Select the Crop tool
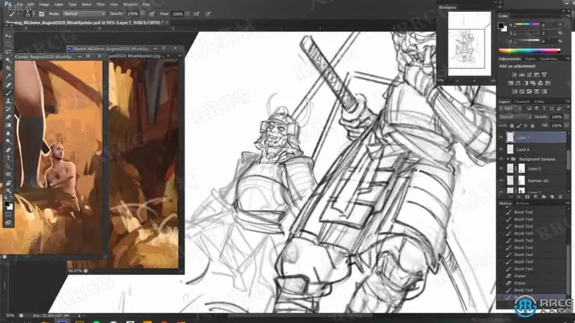Image resolution: width=575 pixels, height=323 pixels. tap(9, 68)
